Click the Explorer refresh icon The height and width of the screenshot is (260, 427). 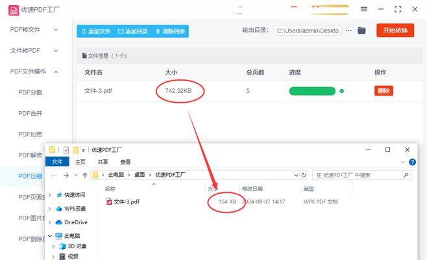[304, 175]
